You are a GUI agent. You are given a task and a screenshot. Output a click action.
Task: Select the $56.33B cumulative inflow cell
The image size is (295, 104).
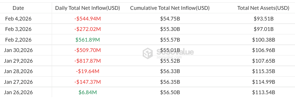[170, 71]
